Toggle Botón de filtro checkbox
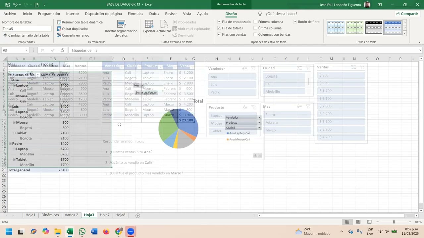 [295, 22]
